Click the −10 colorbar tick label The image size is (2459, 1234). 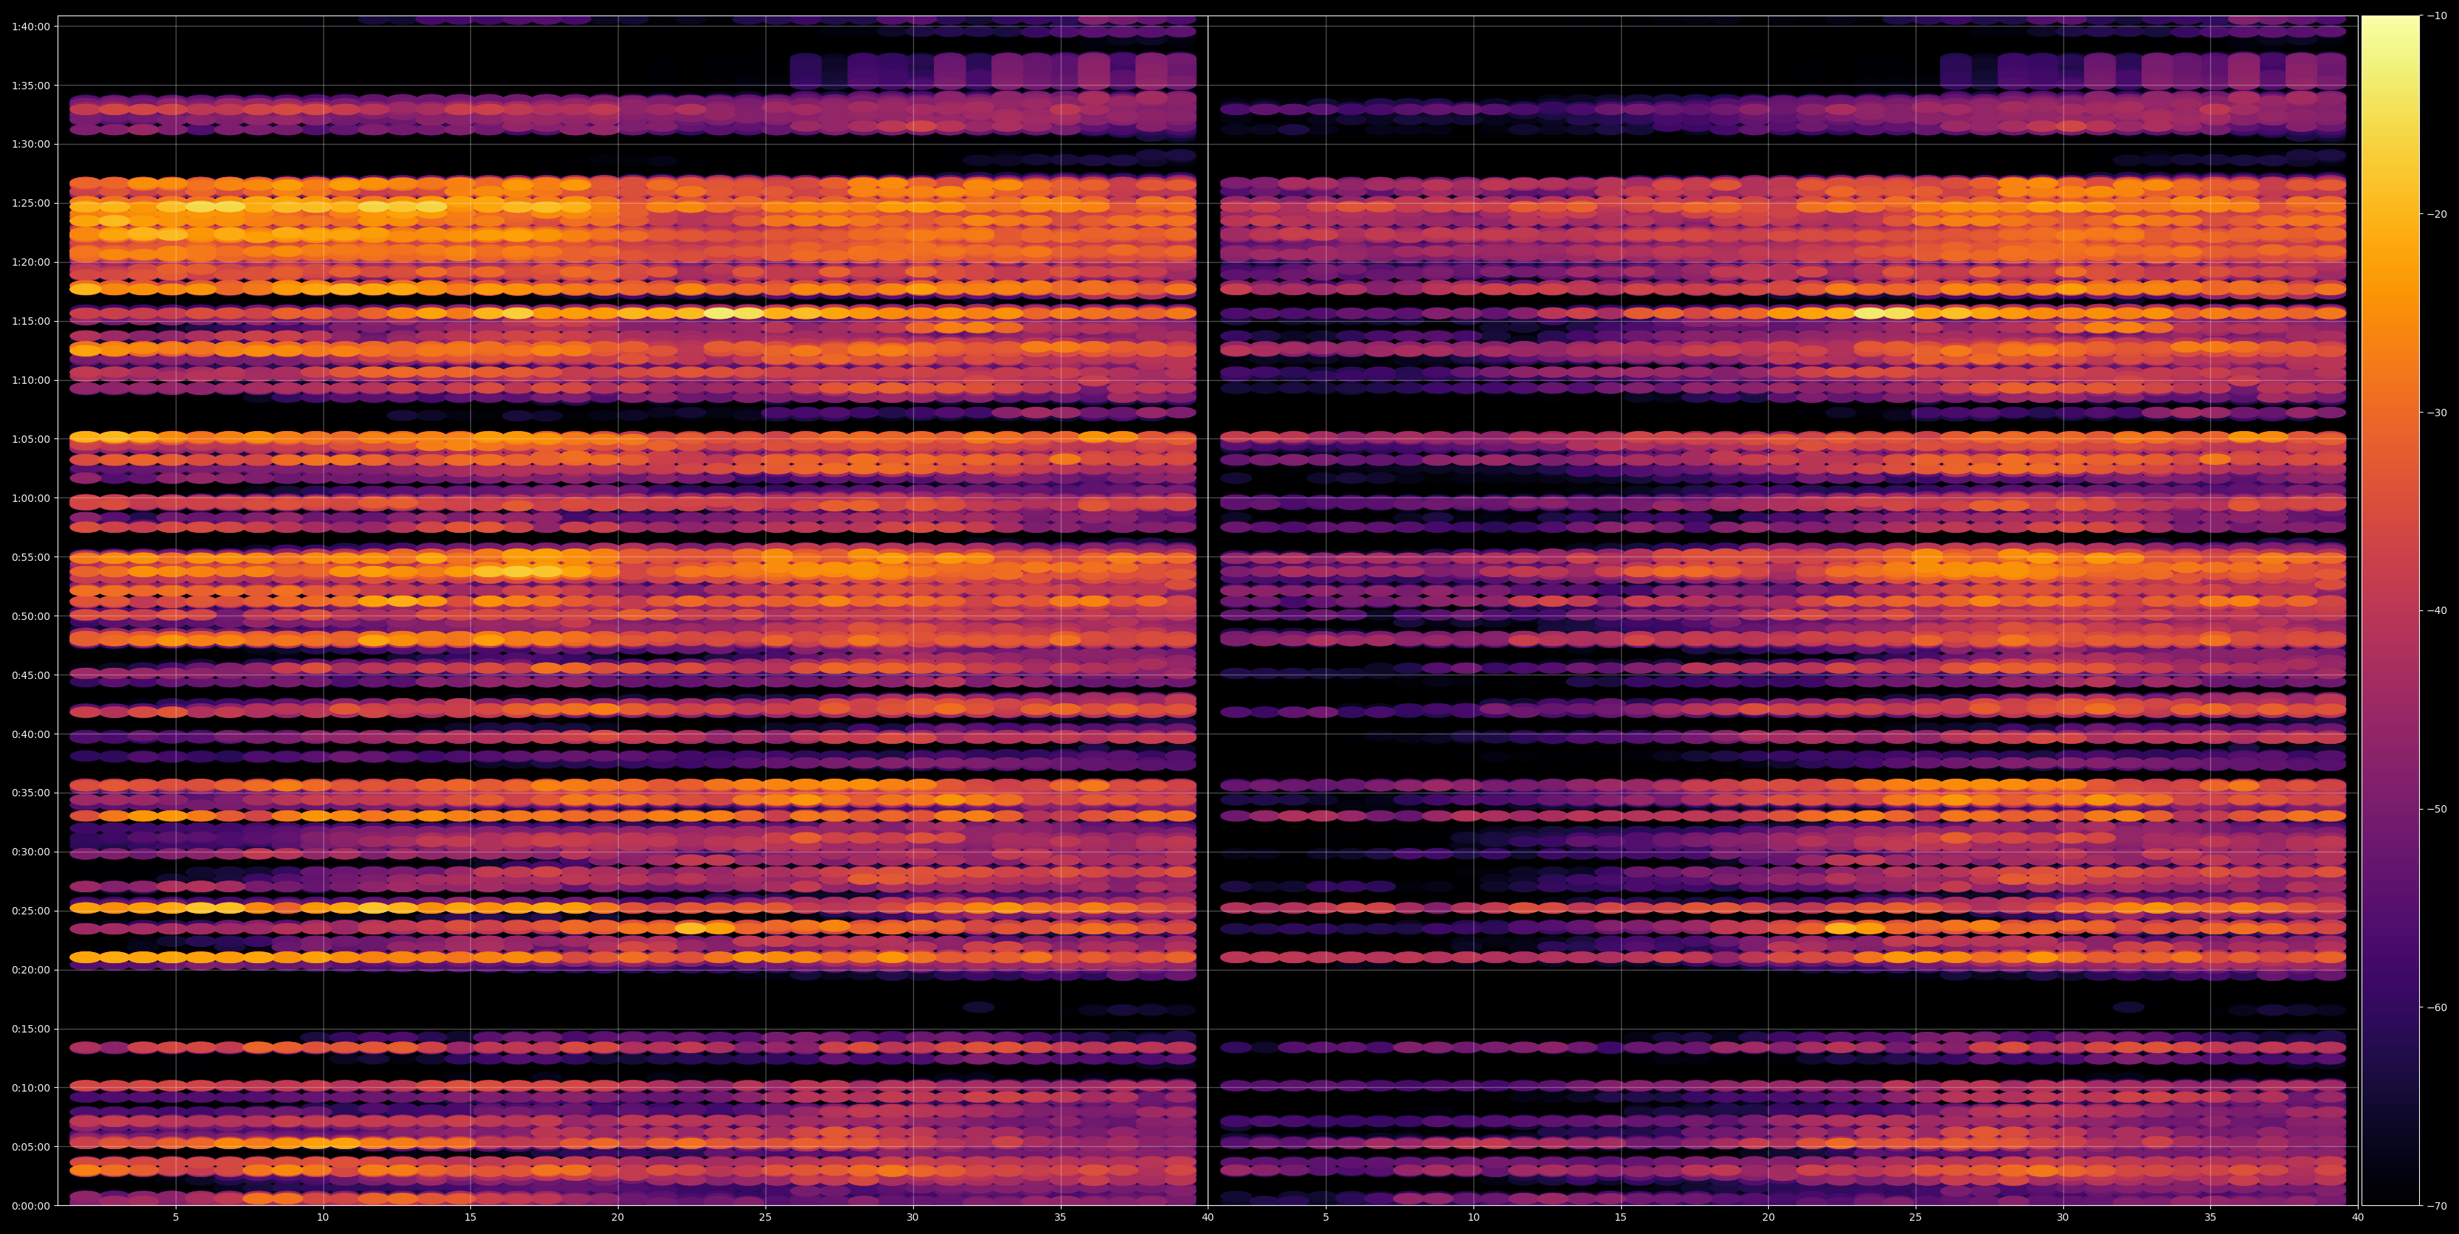[2437, 15]
